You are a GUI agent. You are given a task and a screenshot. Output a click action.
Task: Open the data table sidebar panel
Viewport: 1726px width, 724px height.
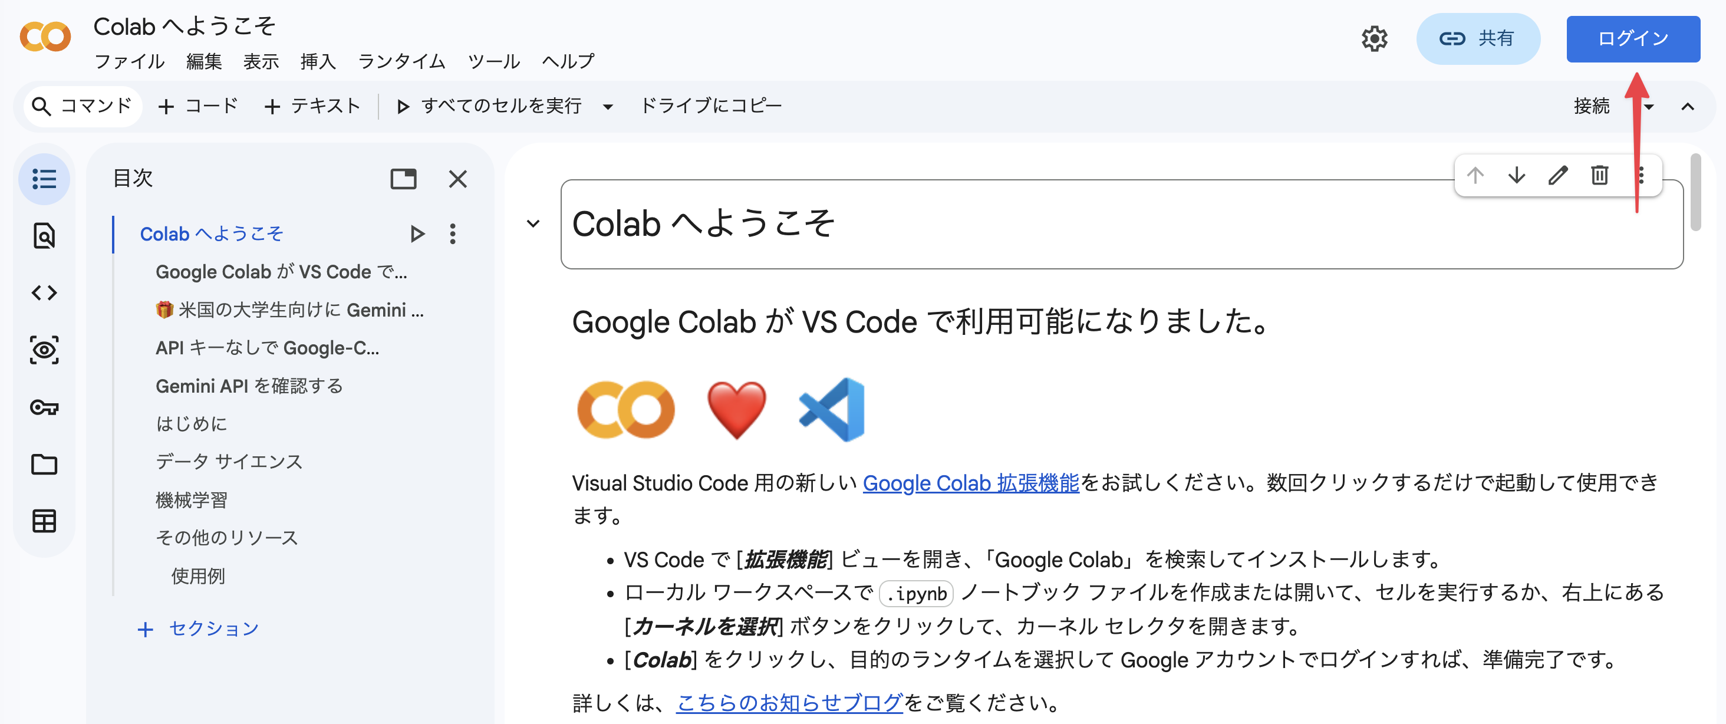pos(44,522)
